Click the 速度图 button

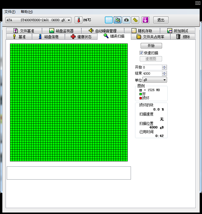pos(151,59)
